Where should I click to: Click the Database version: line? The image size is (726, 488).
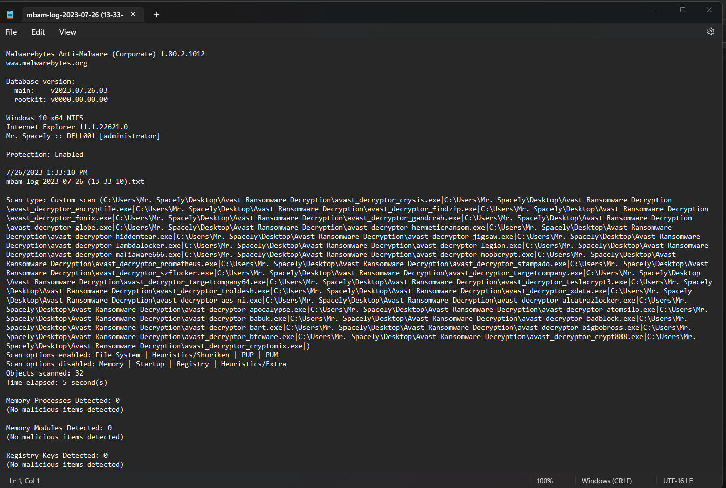[x=40, y=81]
